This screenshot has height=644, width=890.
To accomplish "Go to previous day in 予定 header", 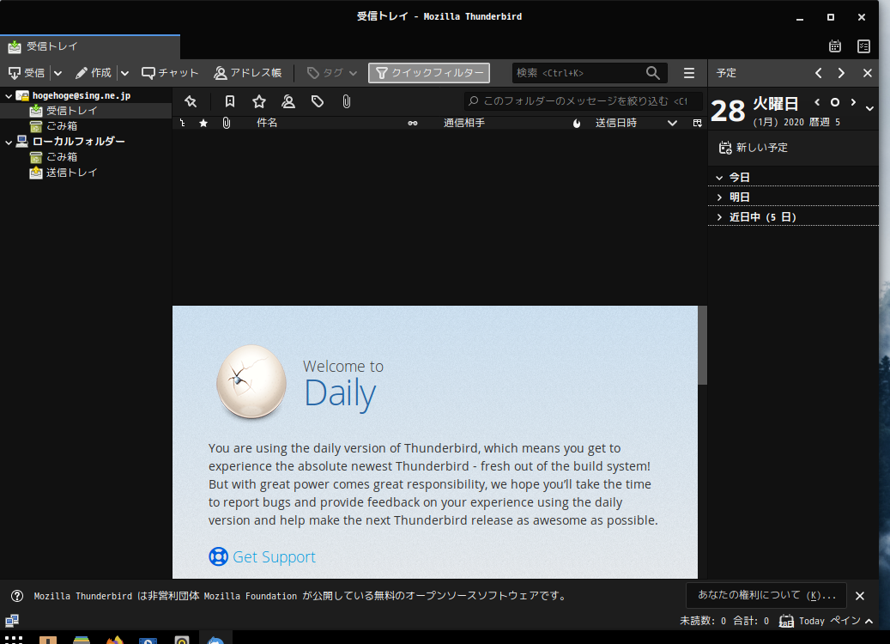I will [819, 73].
